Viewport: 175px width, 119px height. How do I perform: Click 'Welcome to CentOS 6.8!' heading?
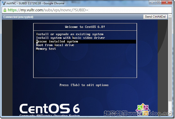[85, 27]
